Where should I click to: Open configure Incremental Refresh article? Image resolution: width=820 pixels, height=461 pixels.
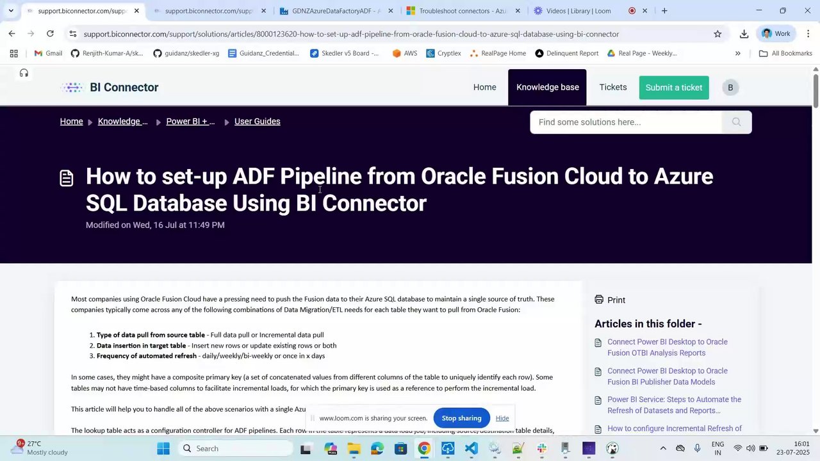[x=674, y=428]
